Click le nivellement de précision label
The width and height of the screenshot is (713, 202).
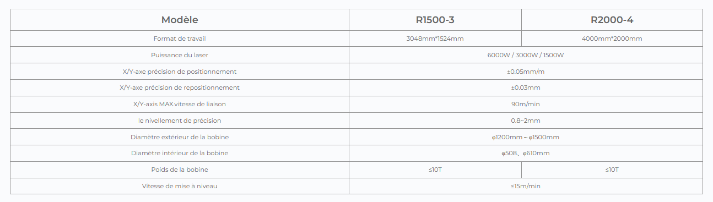tap(180, 121)
